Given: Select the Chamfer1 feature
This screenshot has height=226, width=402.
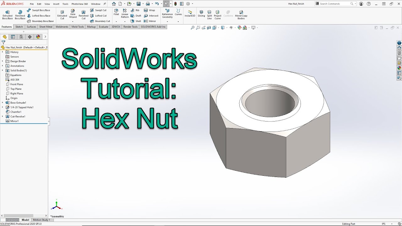Looking at the screenshot, I should coord(14,112).
